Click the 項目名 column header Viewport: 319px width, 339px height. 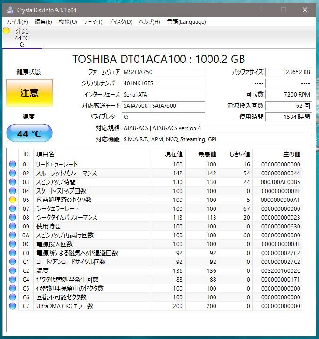coord(92,154)
